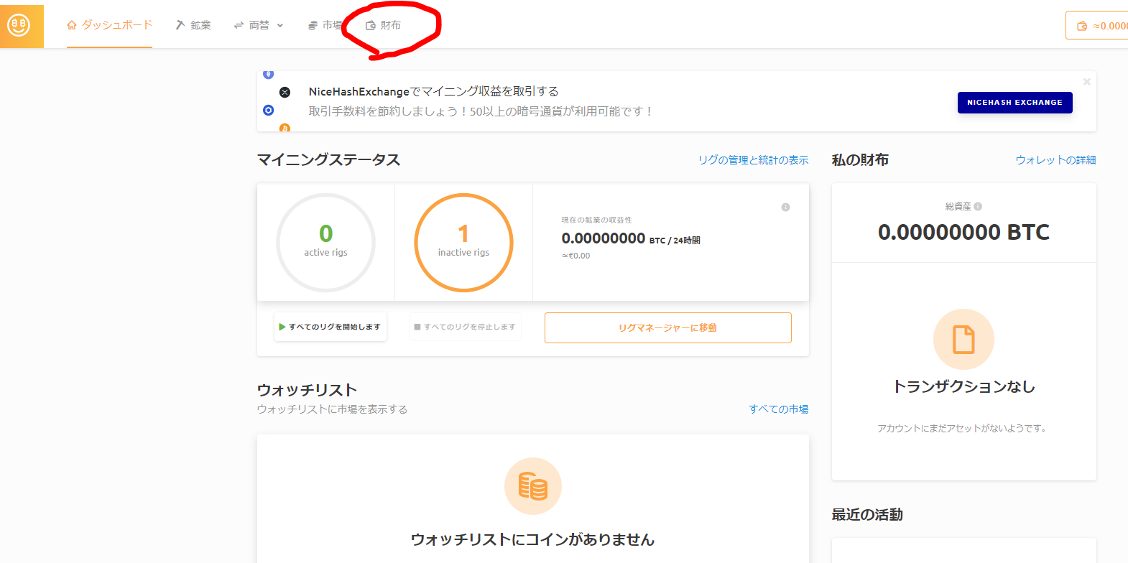This screenshot has height=563, width=1128.
Task: Open すべての市場 link
Action: coord(779,409)
